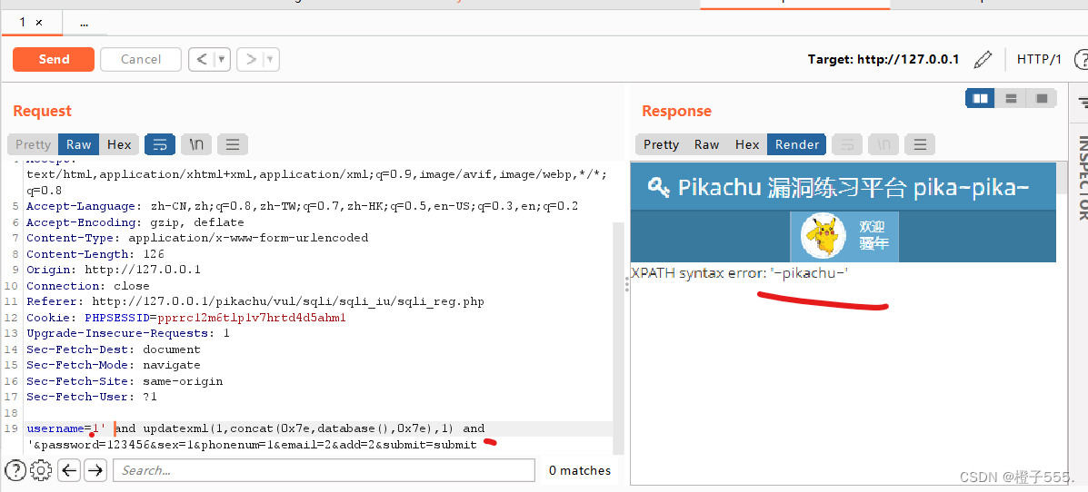
Task: Toggle non-printable characters in Request panel
Action: (196, 144)
